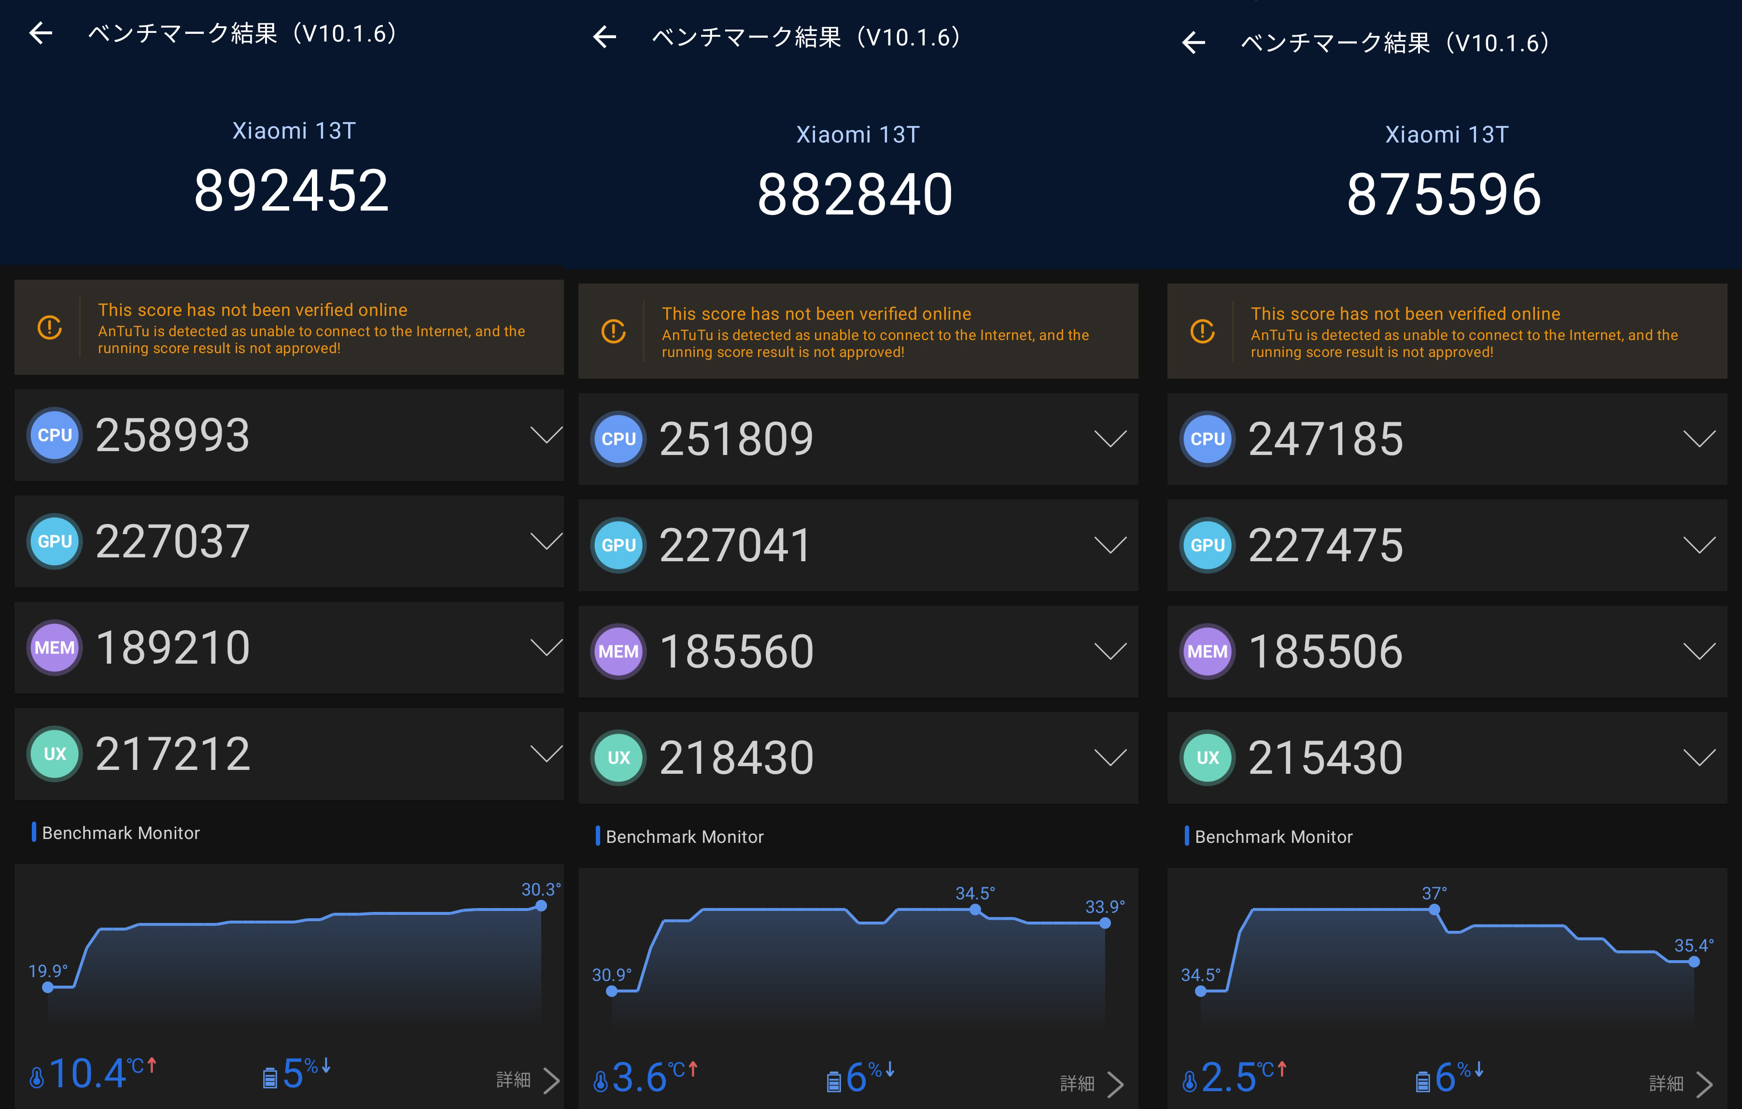This screenshot has height=1109, width=1742.
Task: Click the battery icon next to 5%
Action: coord(270,1079)
